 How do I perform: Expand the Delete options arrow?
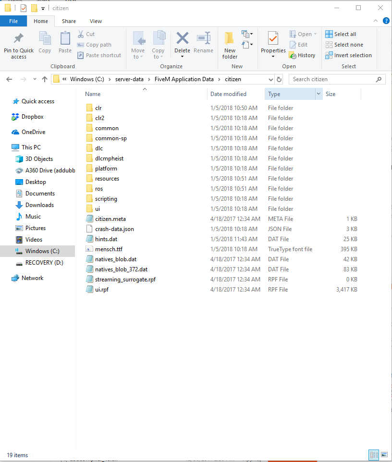[183, 57]
